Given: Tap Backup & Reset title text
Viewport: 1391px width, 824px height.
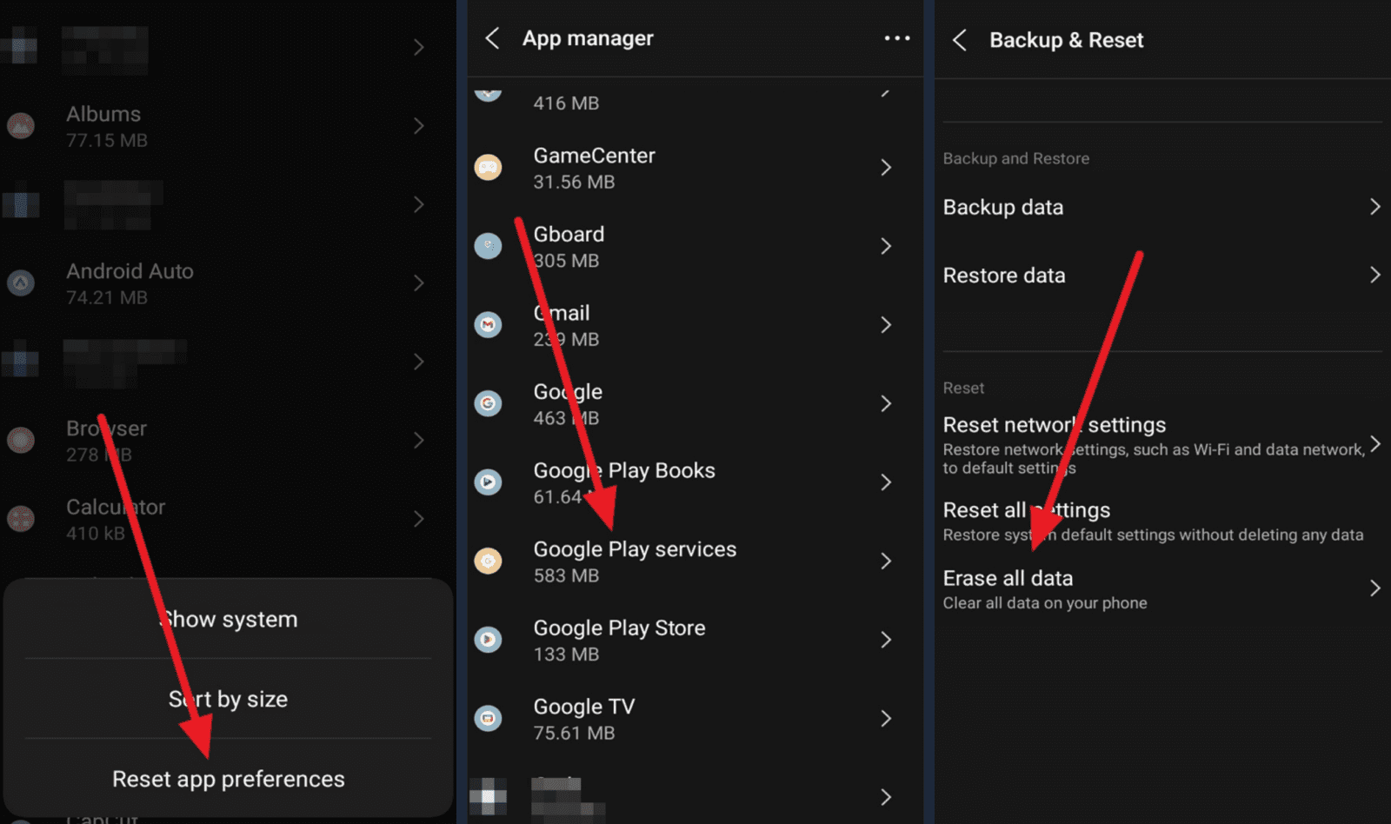Looking at the screenshot, I should point(1067,40).
